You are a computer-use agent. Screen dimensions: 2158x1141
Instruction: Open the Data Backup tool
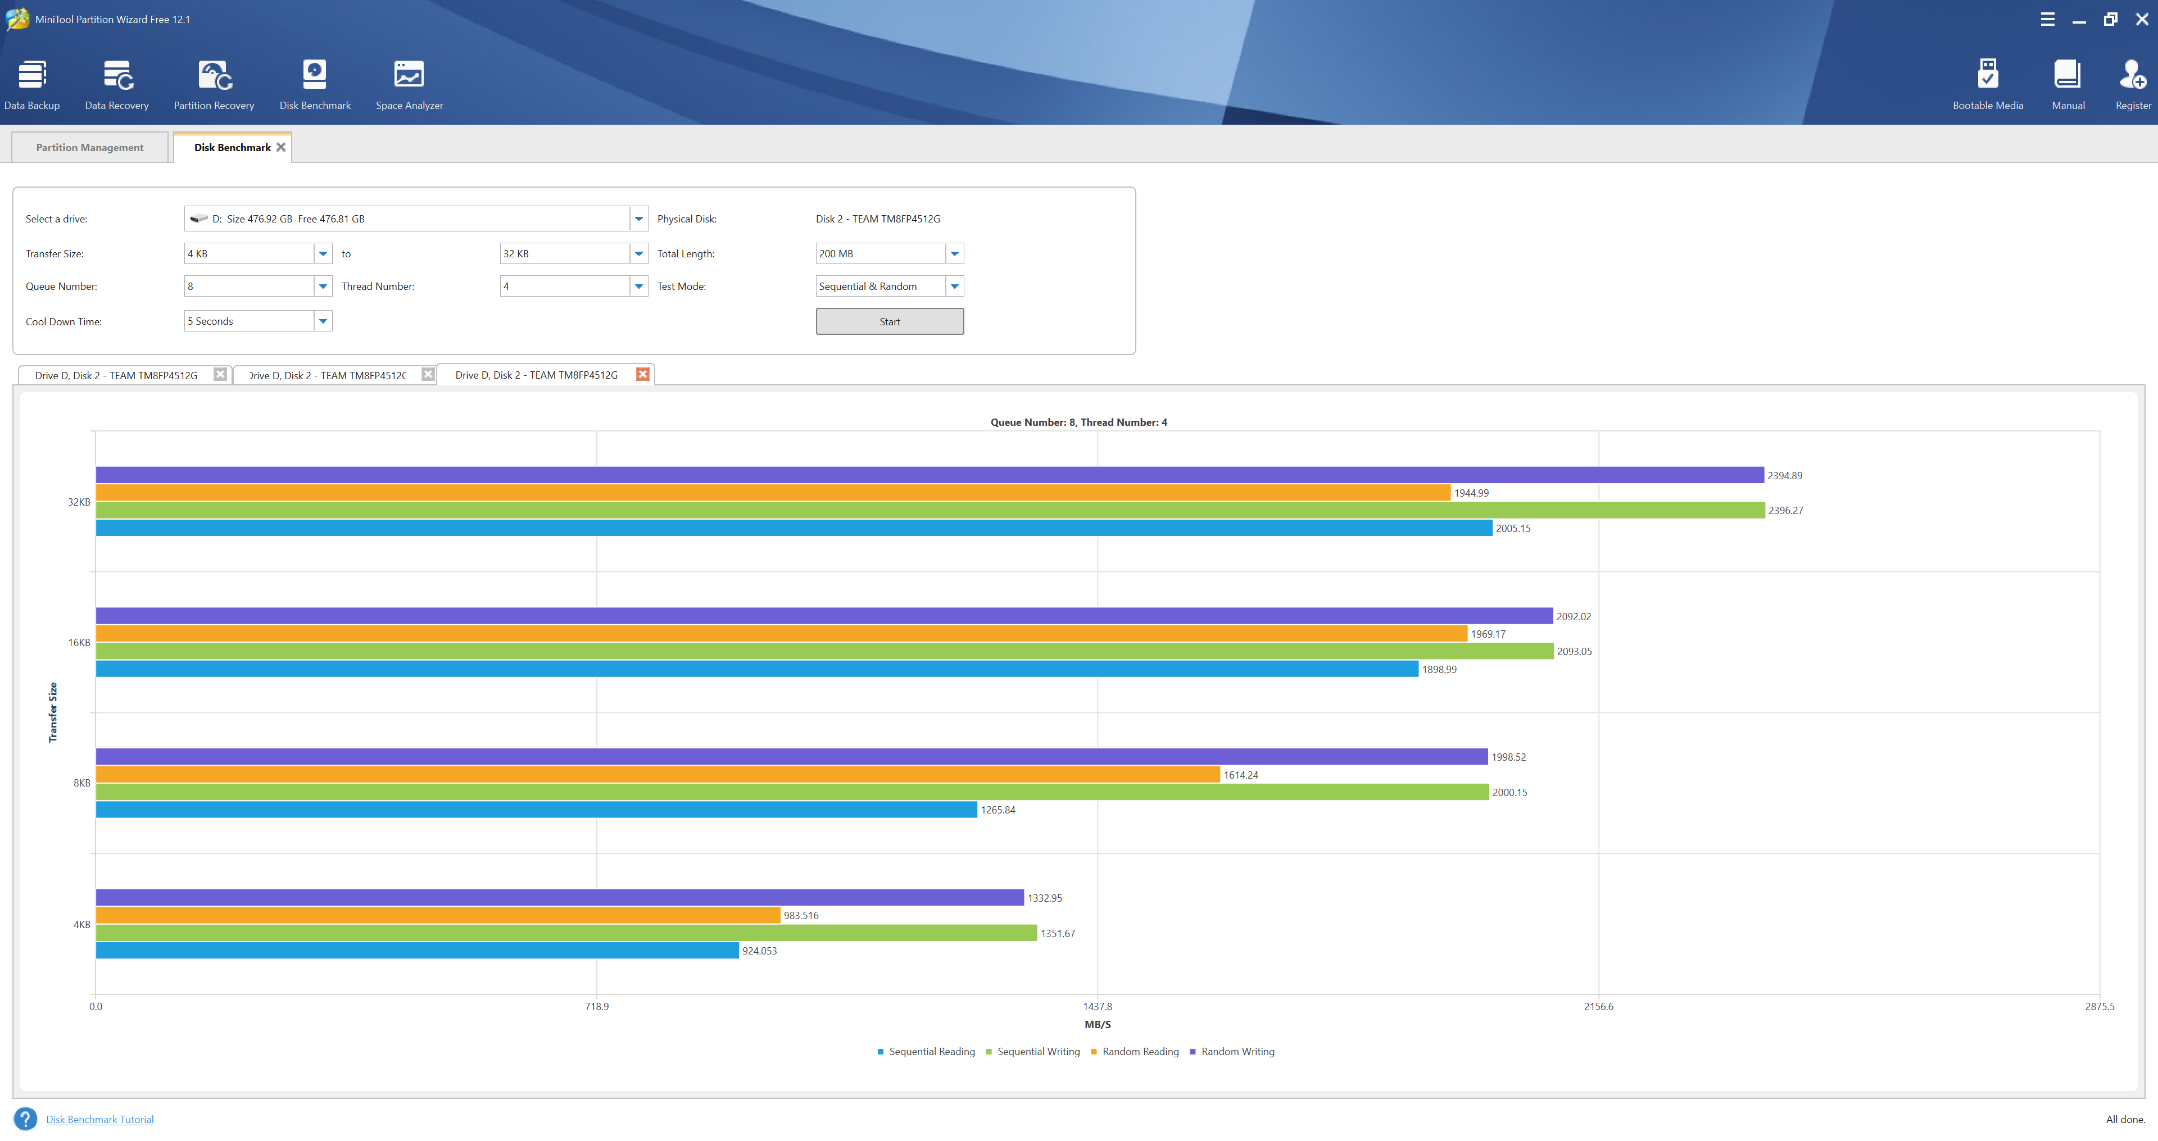pos(32,84)
